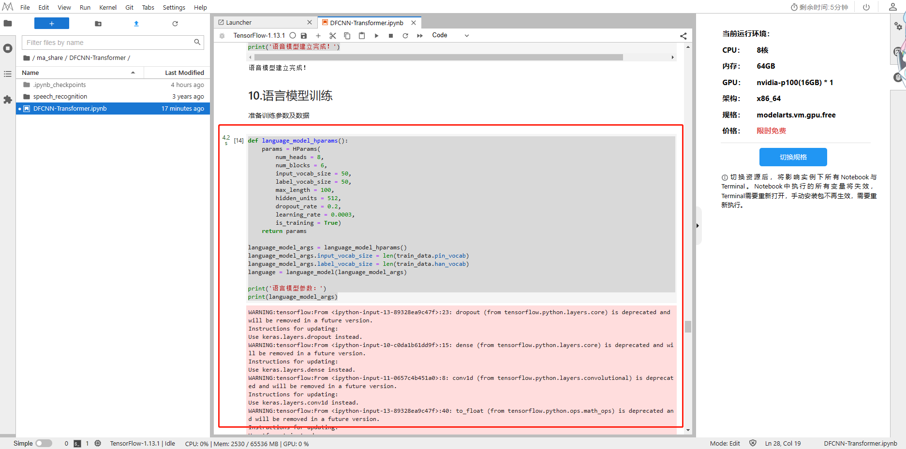
Task: Navigate to ma_share in the breadcrumb
Action: point(50,58)
